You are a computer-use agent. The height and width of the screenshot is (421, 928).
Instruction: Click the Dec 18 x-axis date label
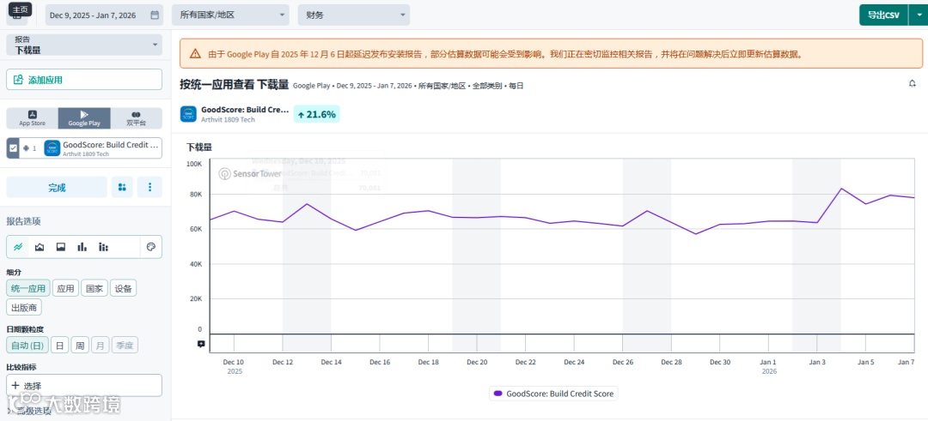tap(428, 362)
